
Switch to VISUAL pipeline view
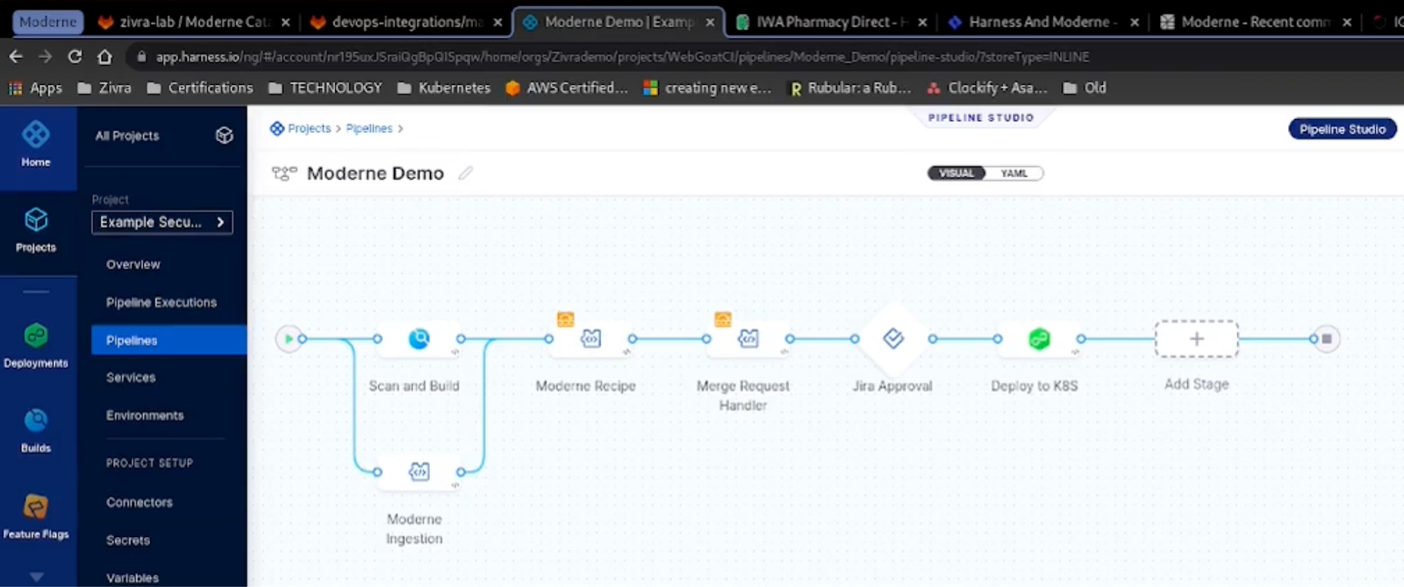[956, 173]
